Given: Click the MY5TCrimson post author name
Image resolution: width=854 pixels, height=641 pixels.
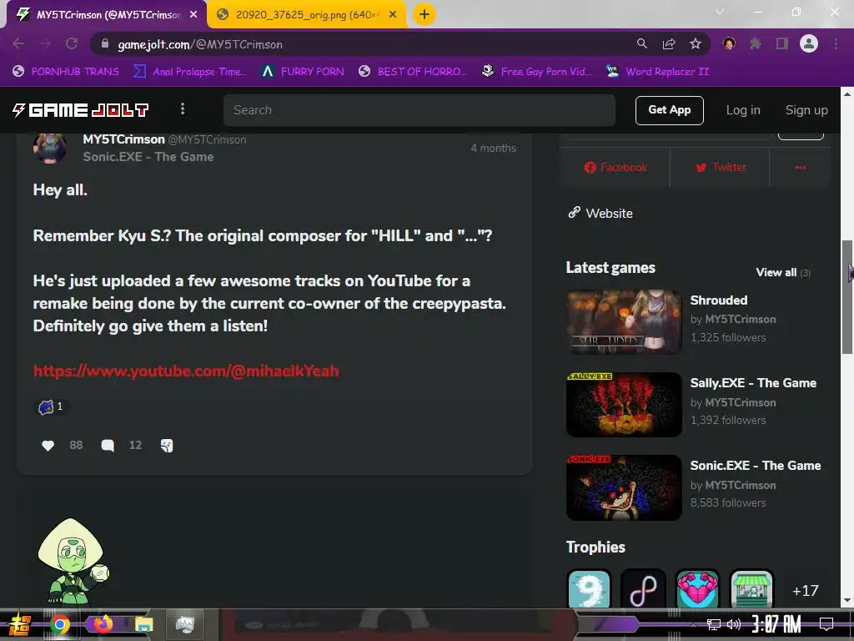Looking at the screenshot, I should [x=123, y=139].
